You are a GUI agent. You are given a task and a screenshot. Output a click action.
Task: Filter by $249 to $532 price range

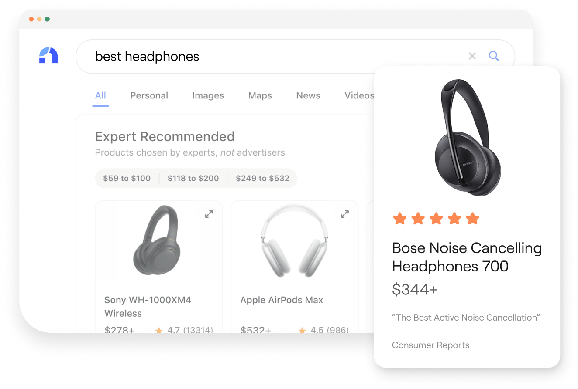pos(262,178)
